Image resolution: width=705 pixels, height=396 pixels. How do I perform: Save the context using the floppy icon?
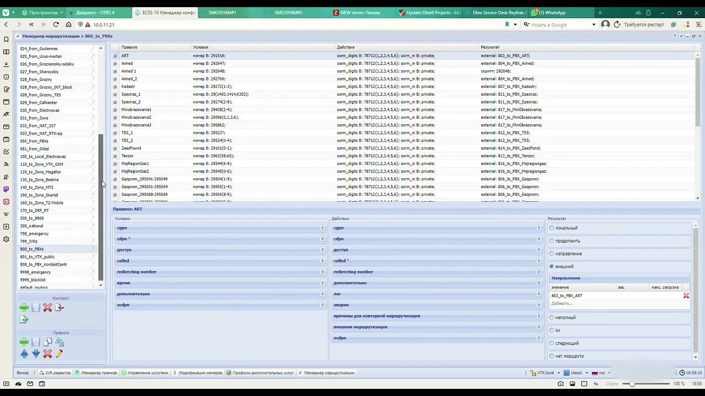pyautogui.click(x=36, y=307)
